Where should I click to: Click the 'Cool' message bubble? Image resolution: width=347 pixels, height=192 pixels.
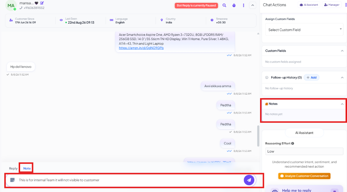coord(227,143)
